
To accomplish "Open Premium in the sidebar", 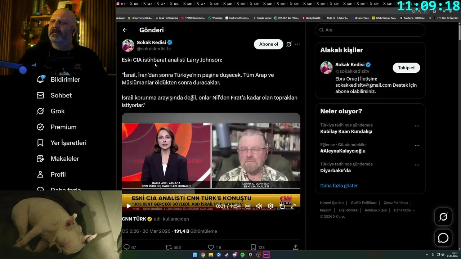I will tap(57, 127).
